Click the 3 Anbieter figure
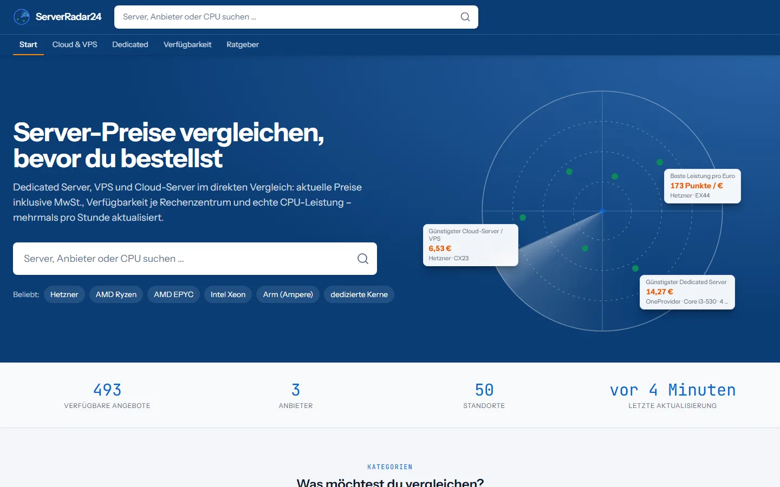The width and height of the screenshot is (780, 487). pos(296,390)
